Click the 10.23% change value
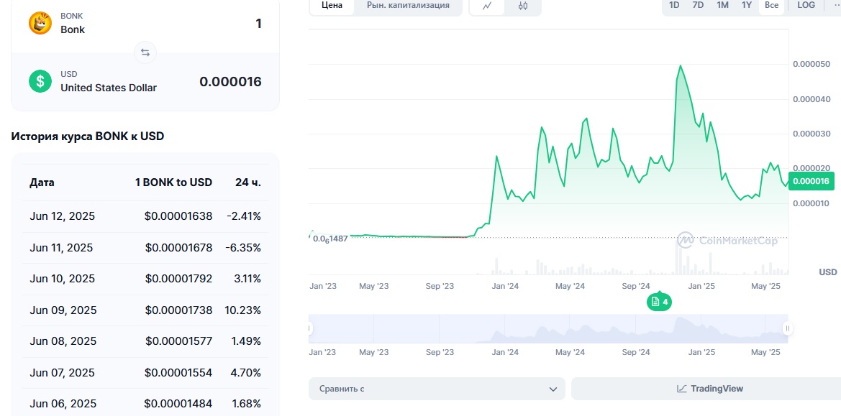The width and height of the screenshot is (841, 416). click(244, 310)
